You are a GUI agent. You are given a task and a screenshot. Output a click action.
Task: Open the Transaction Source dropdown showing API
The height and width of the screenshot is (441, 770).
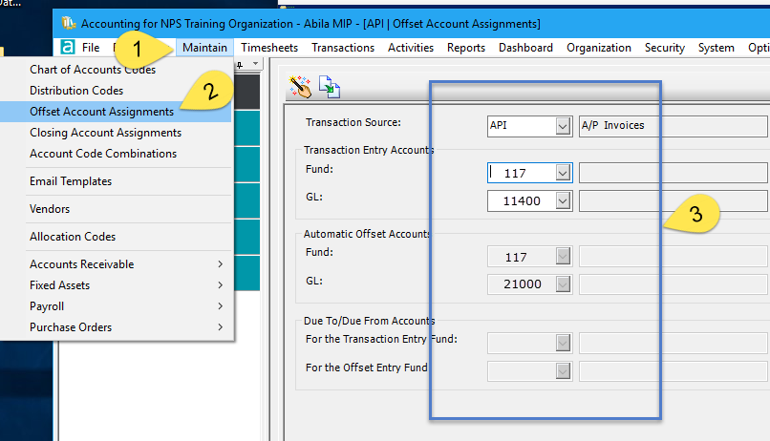click(563, 124)
